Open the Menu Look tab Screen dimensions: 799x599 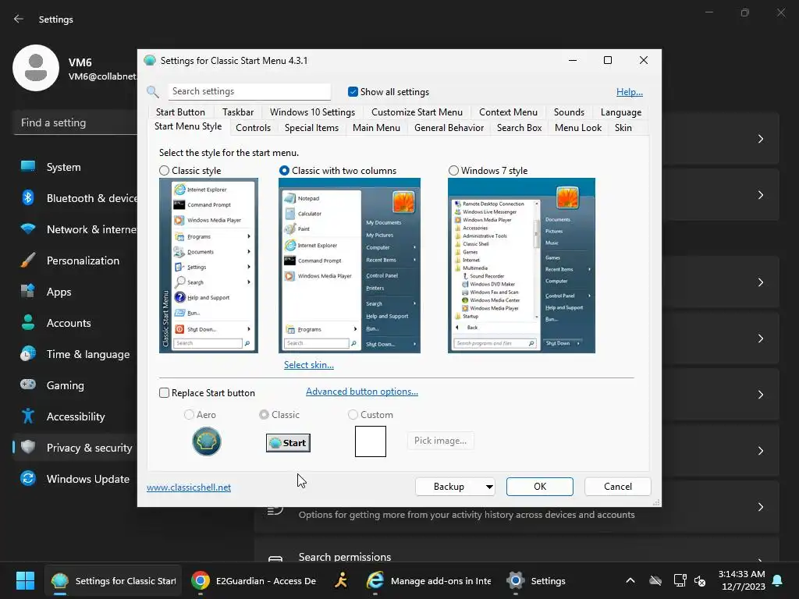(x=578, y=128)
